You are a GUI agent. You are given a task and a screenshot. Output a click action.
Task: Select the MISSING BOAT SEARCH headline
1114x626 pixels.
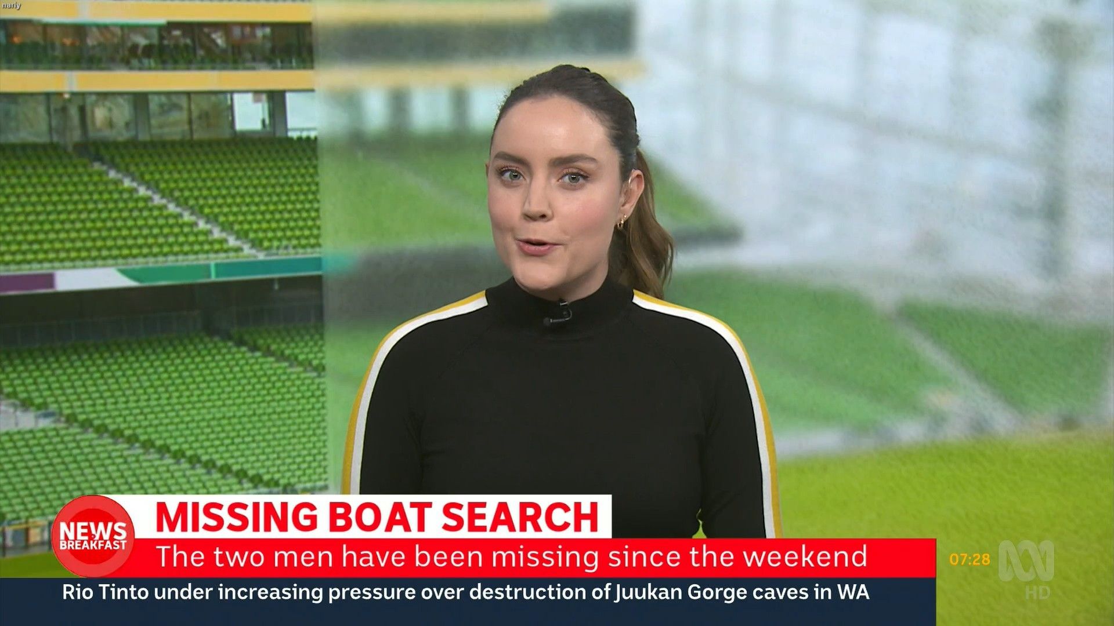377,517
